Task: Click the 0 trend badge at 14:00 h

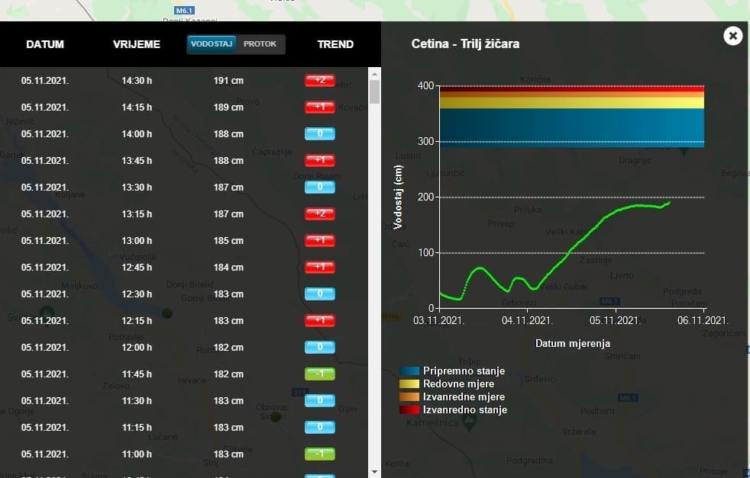Action: (x=320, y=133)
